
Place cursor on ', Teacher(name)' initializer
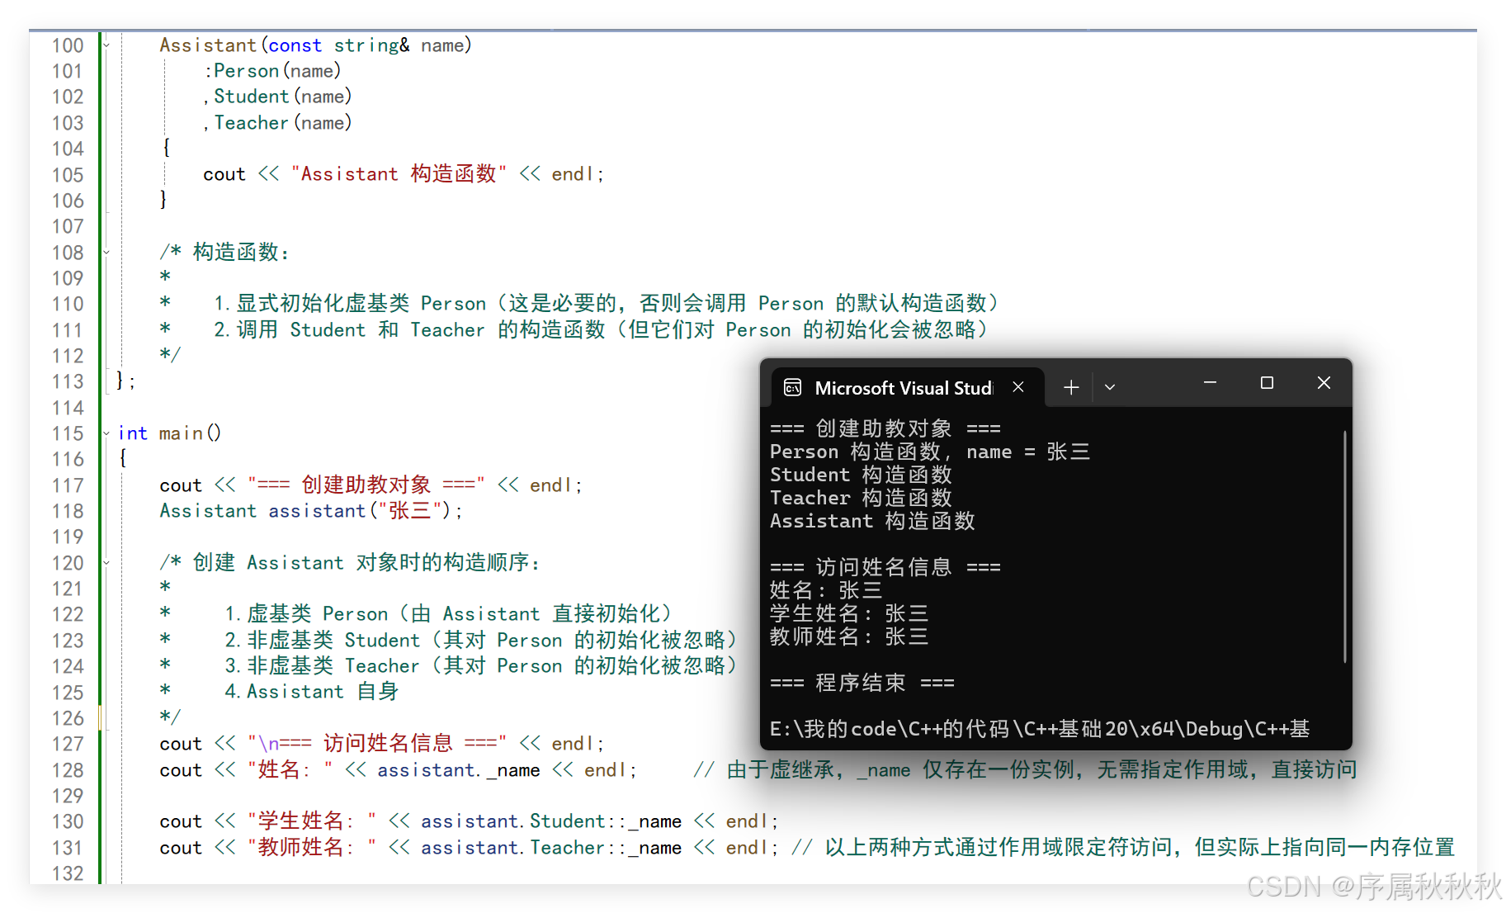277,123
